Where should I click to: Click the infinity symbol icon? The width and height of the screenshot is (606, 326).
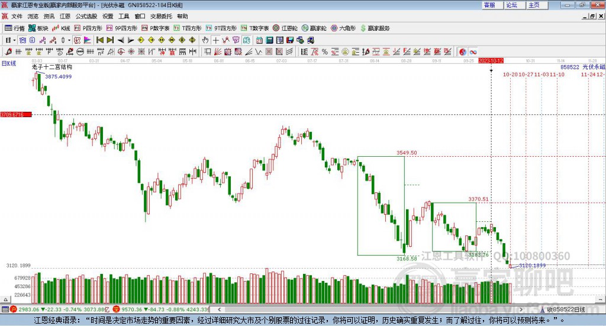[473, 51]
